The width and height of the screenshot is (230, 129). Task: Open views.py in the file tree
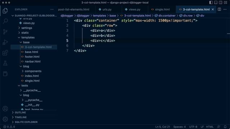[x=29, y=23]
